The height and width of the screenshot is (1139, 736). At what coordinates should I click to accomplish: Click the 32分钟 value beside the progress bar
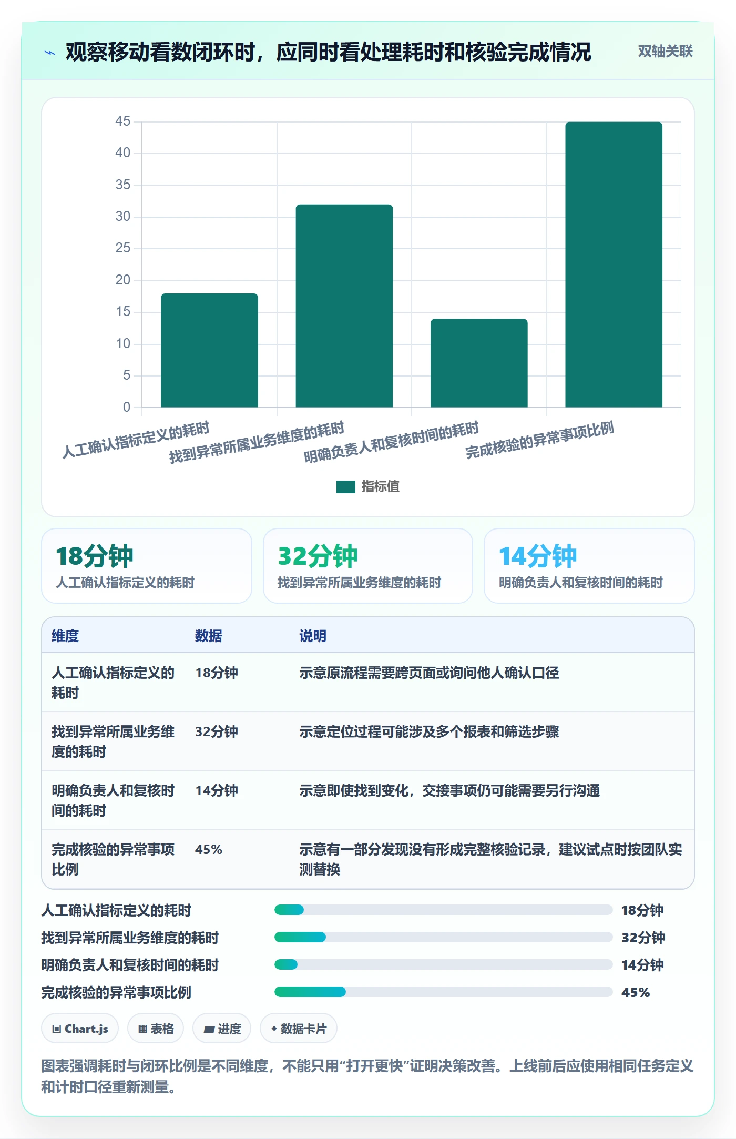643,938
